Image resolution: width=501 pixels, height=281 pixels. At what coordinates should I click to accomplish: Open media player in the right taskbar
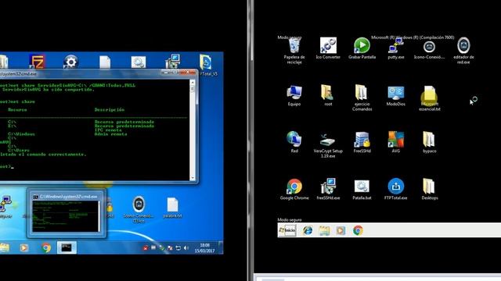(x=341, y=230)
